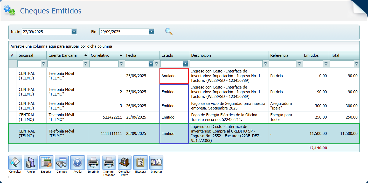Screen dimensions: 368x183
Task: Expand the Estado filter dropdown
Action: pos(185,64)
